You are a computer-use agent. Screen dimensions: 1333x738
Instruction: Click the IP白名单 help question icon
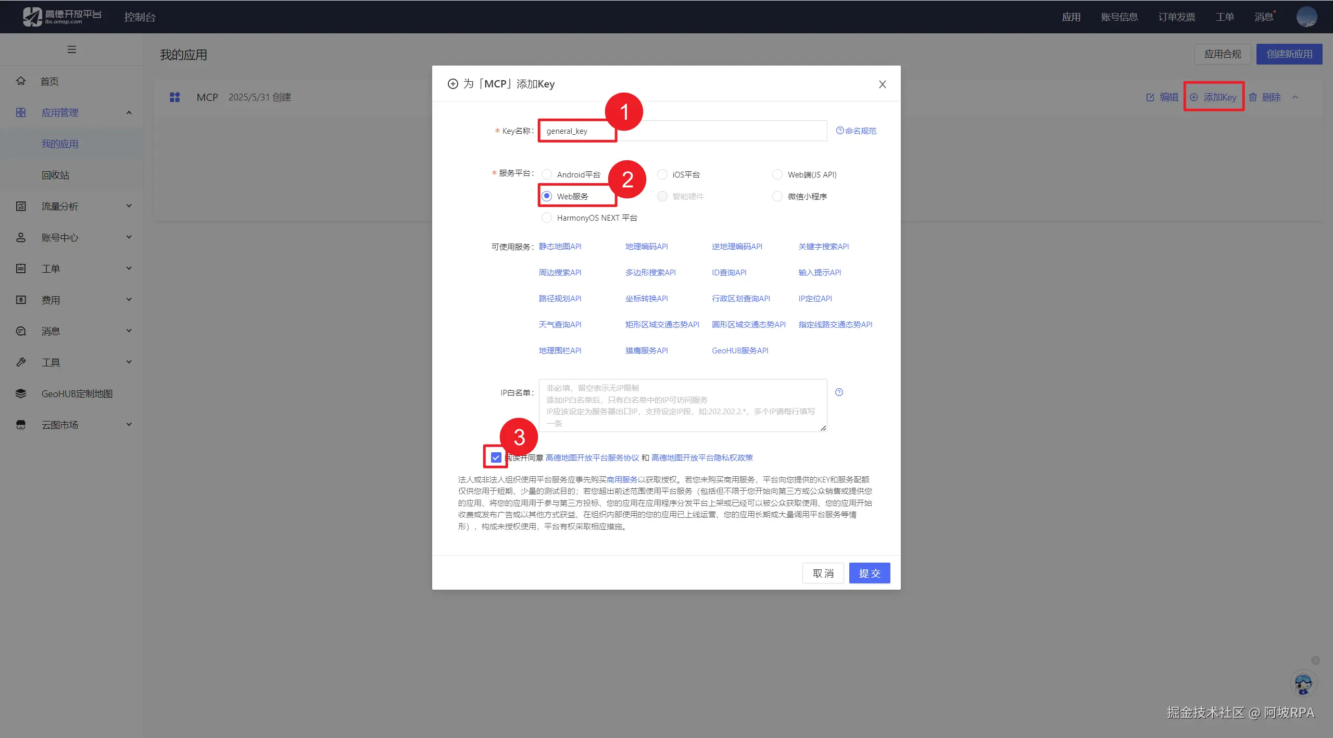click(839, 392)
